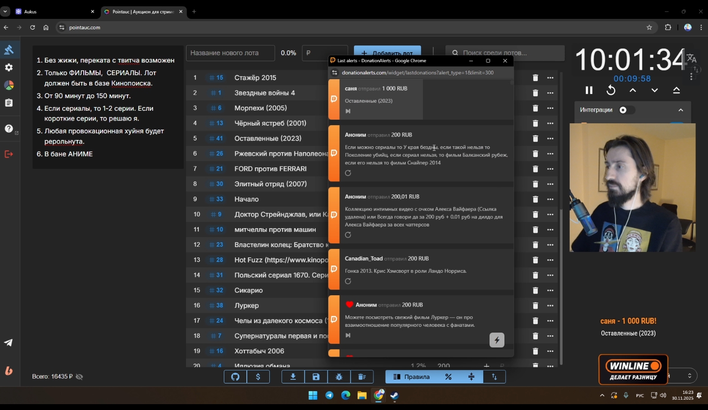708x410 pixels.
Task: Click the dollar sign support button
Action: (x=258, y=377)
